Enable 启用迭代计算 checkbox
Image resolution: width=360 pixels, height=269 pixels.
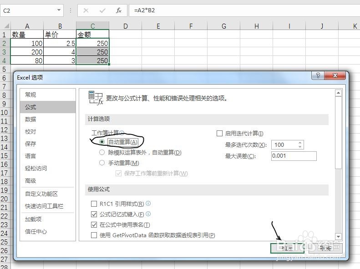tap(219, 133)
